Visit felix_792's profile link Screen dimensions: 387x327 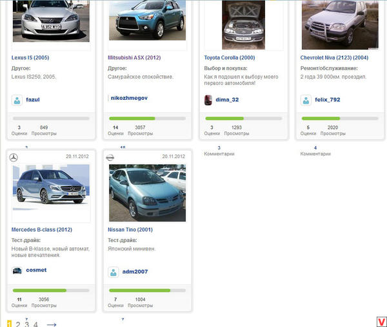(x=328, y=100)
